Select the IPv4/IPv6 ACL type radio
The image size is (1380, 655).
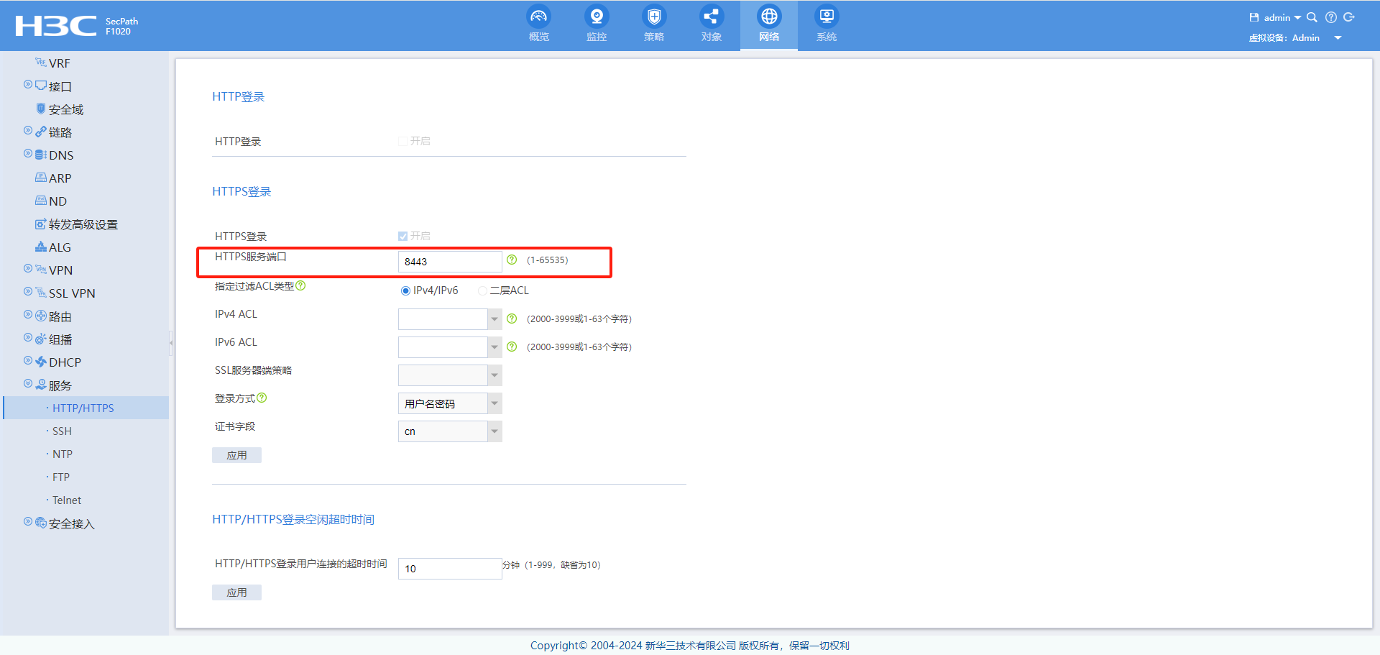[405, 290]
